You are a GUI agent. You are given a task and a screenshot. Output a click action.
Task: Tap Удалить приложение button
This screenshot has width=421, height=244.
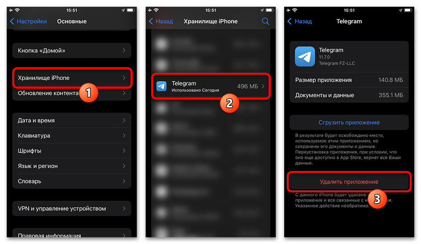pos(349,181)
